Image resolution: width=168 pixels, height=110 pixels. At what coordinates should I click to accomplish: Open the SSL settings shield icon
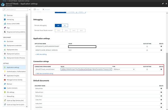5,92
